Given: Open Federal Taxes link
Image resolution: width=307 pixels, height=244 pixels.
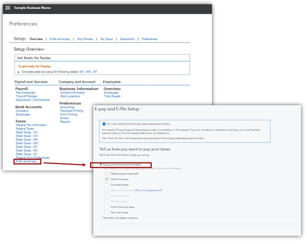Looking at the screenshot, I should pyautogui.click(x=25, y=129).
